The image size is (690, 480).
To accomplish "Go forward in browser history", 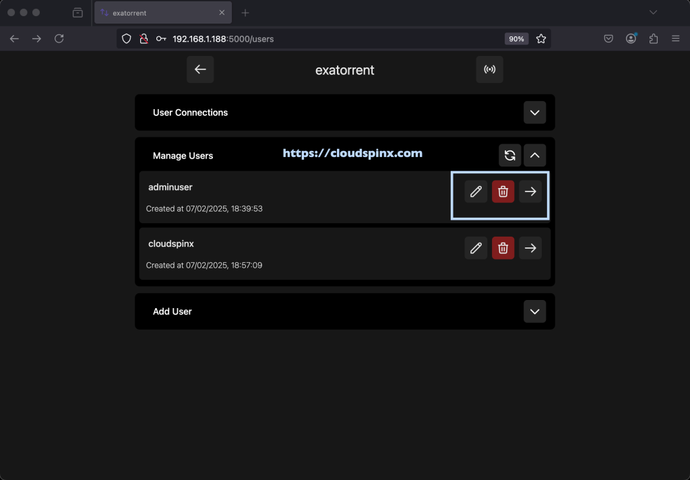I will click(36, 38).
